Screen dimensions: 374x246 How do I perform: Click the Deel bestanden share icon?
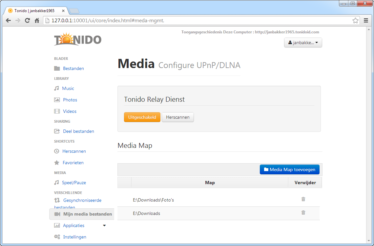click(x=57, y=131)
